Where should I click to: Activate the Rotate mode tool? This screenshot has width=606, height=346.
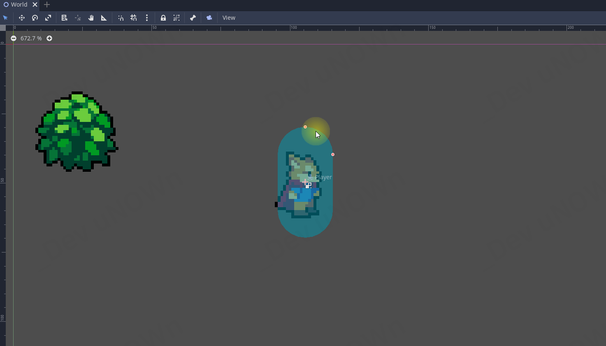pos(35,18)
